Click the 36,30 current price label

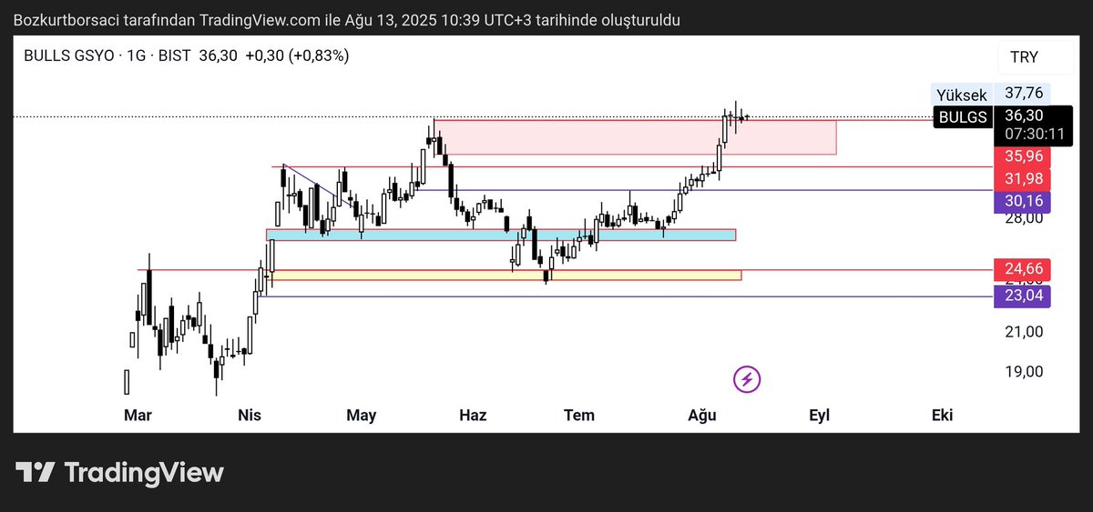point(1024,115)
